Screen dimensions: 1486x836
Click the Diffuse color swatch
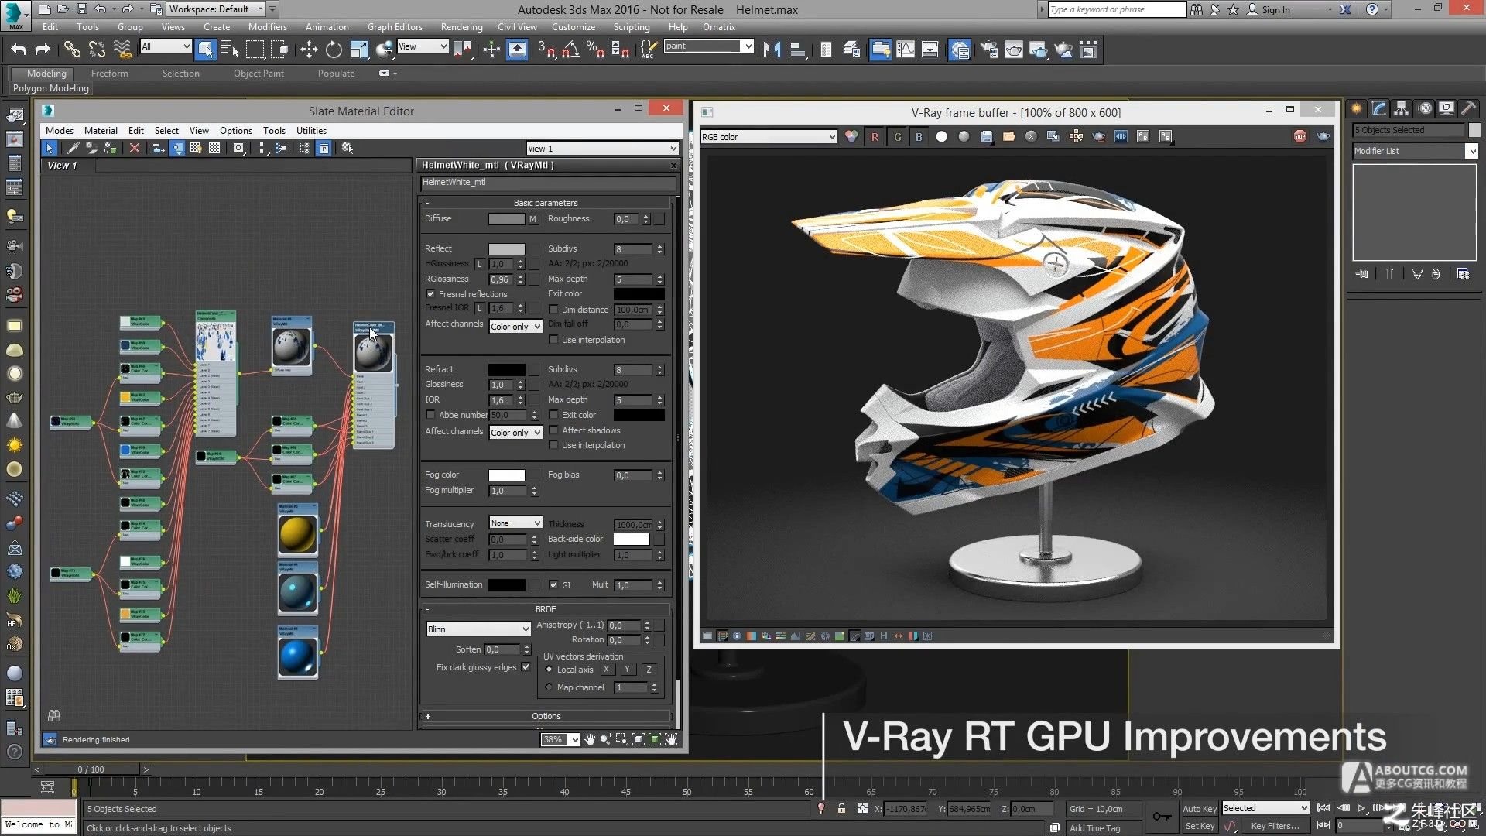pyautogui.click(x=507, y=219)
